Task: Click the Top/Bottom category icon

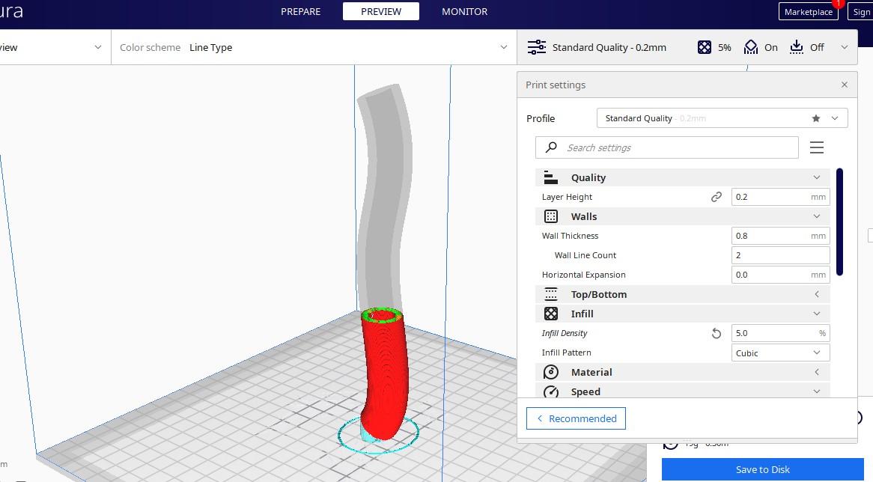Action: pyautogui.click(x=550, y=294)
